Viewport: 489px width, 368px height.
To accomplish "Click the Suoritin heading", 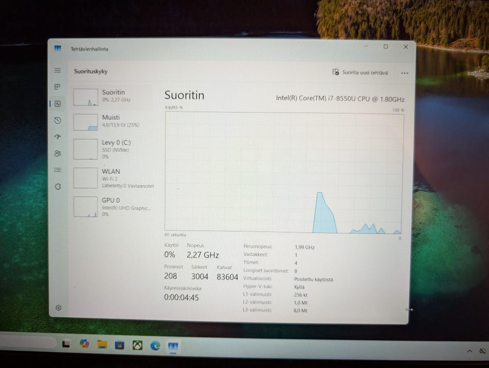I will (184, 95).
